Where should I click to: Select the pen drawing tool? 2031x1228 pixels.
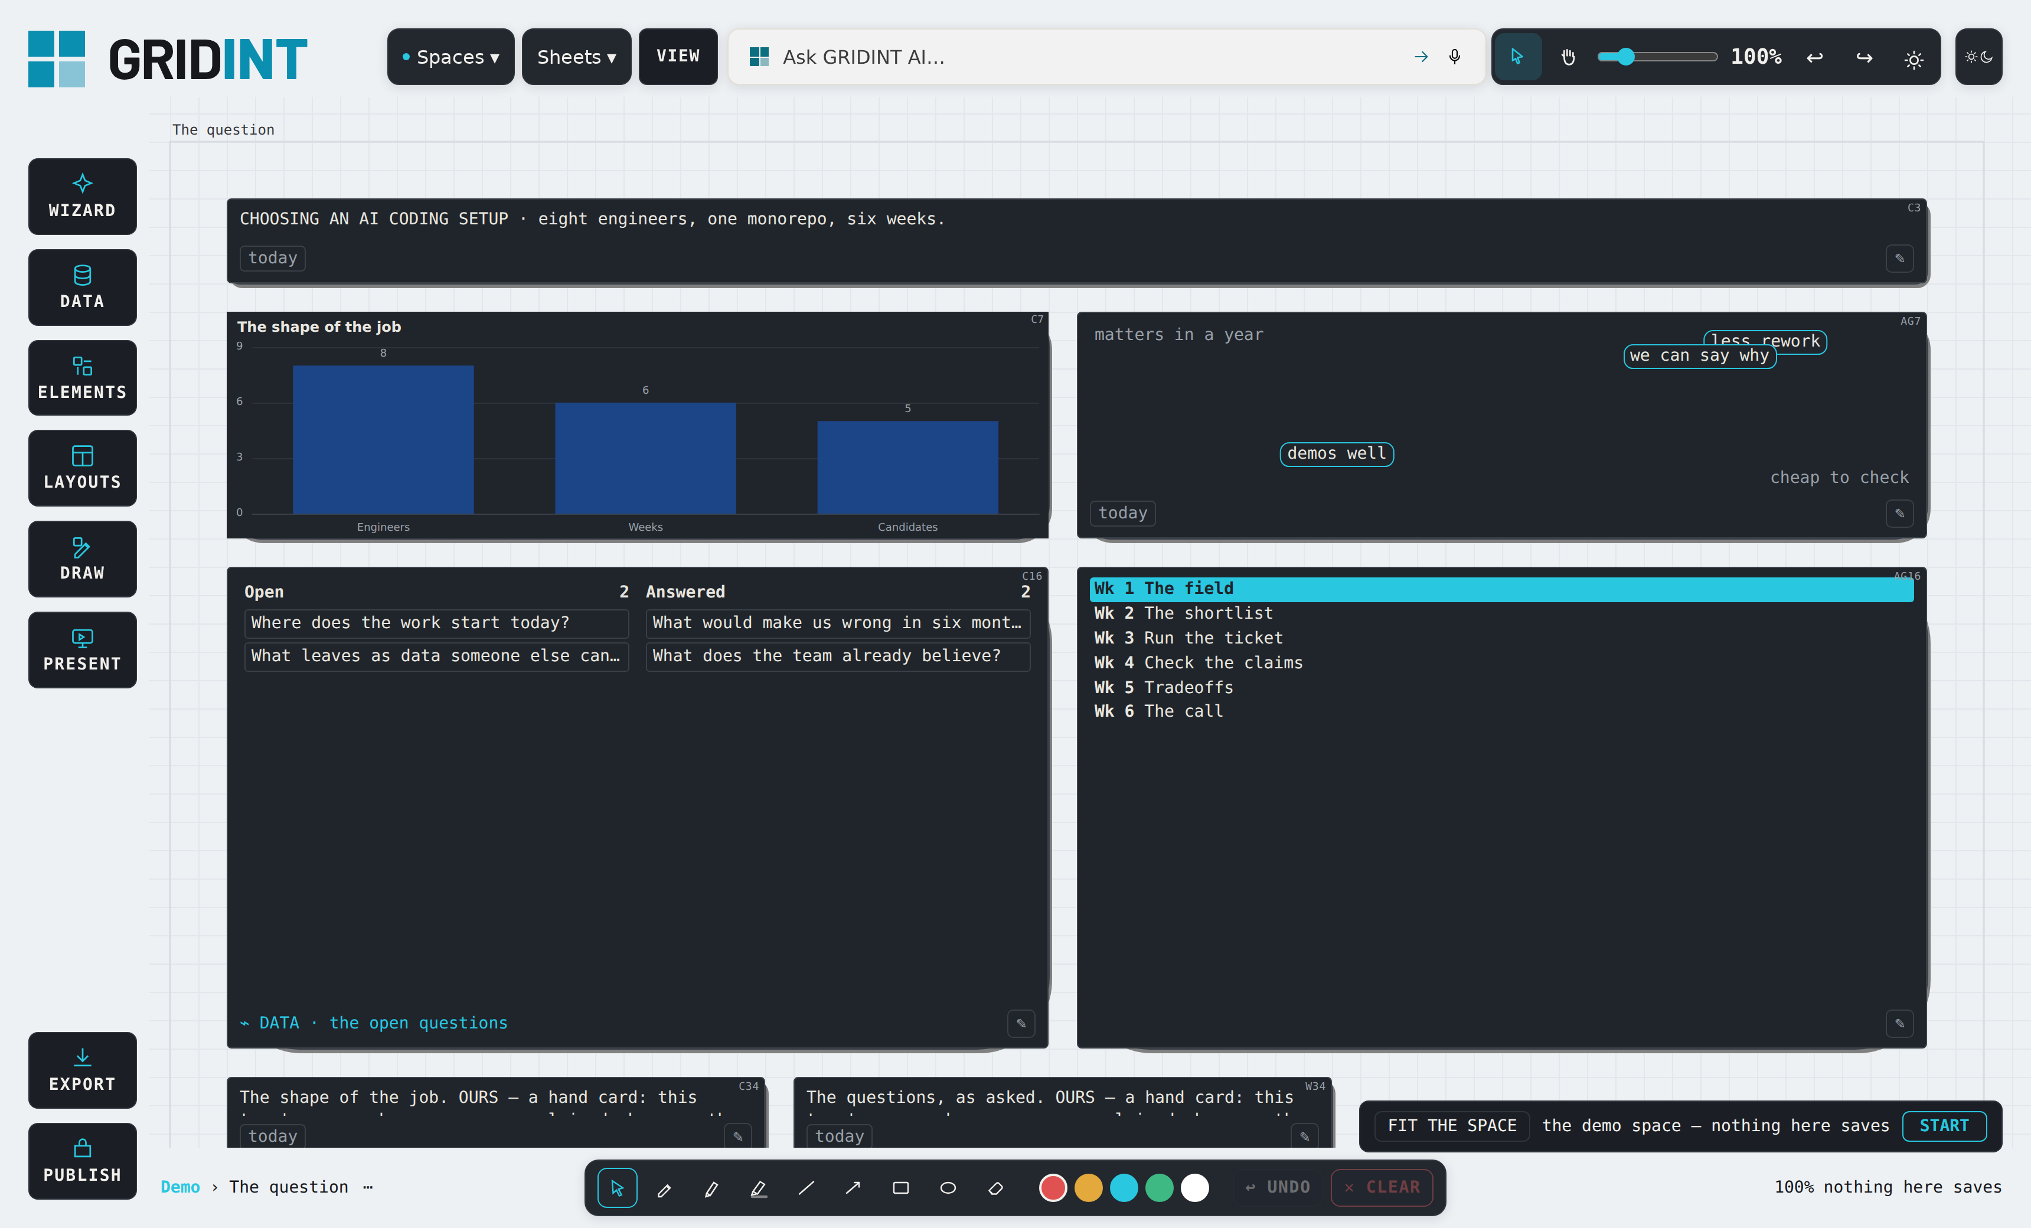coord(711,1188)
